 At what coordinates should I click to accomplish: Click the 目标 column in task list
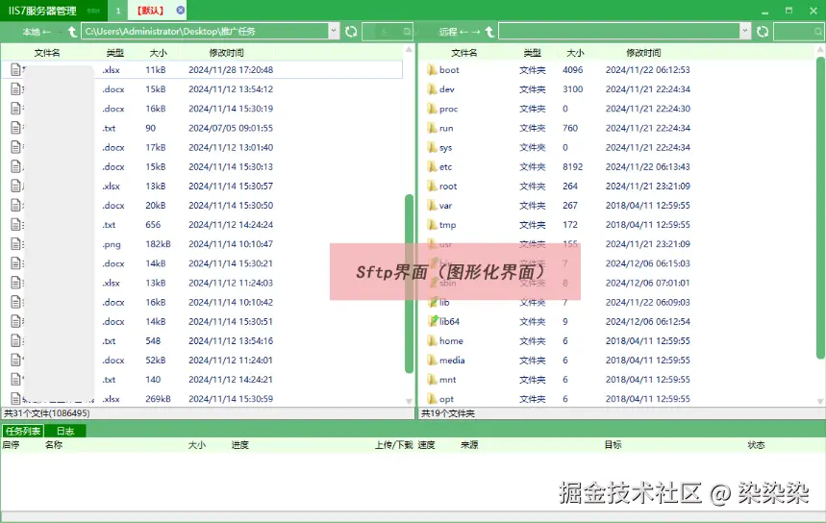613,445
